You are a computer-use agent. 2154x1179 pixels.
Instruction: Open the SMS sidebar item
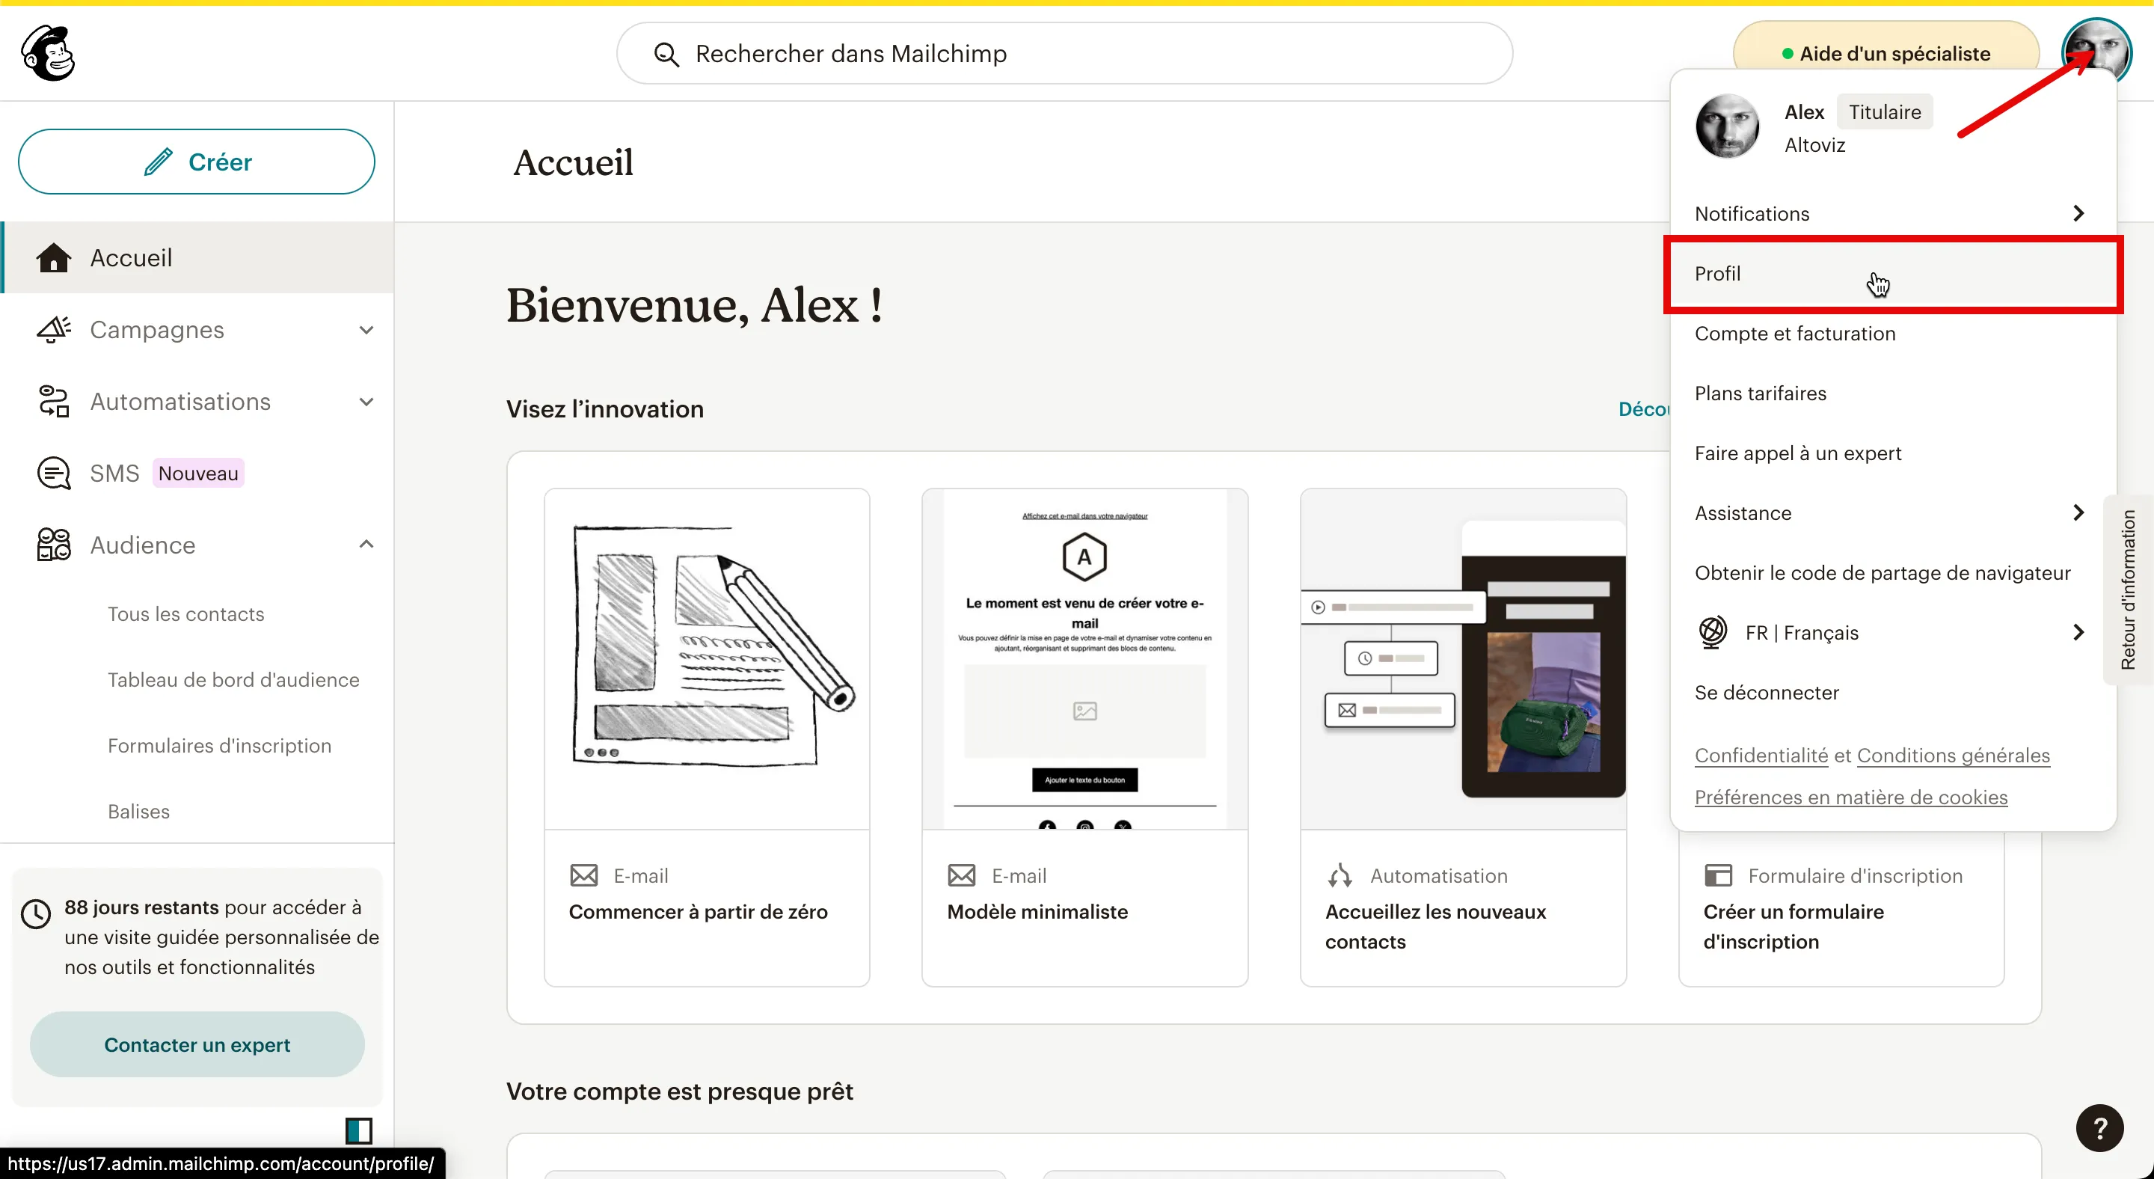point(198,474)
